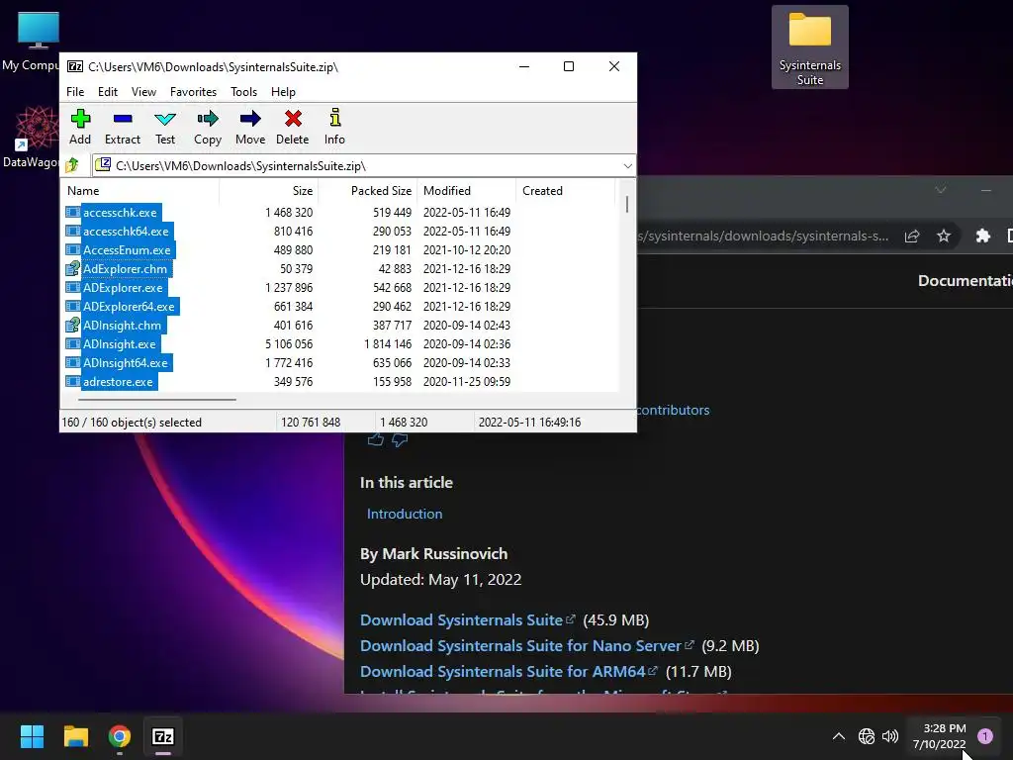Screen dimensions: 1013x760
Task: Open the notification badge in taskbar
Action: [x=985, y=736]
